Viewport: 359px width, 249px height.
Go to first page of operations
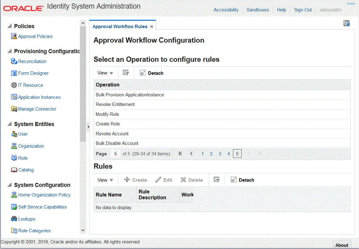point(180,154)
